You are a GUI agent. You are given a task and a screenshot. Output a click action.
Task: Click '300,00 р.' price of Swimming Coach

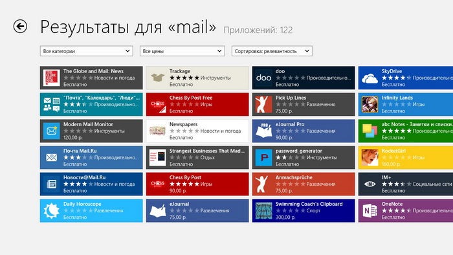point(285,217)
